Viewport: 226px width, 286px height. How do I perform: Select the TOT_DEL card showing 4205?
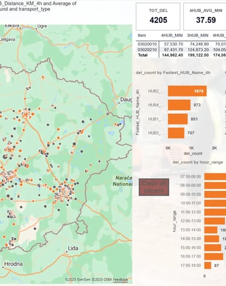158,17
